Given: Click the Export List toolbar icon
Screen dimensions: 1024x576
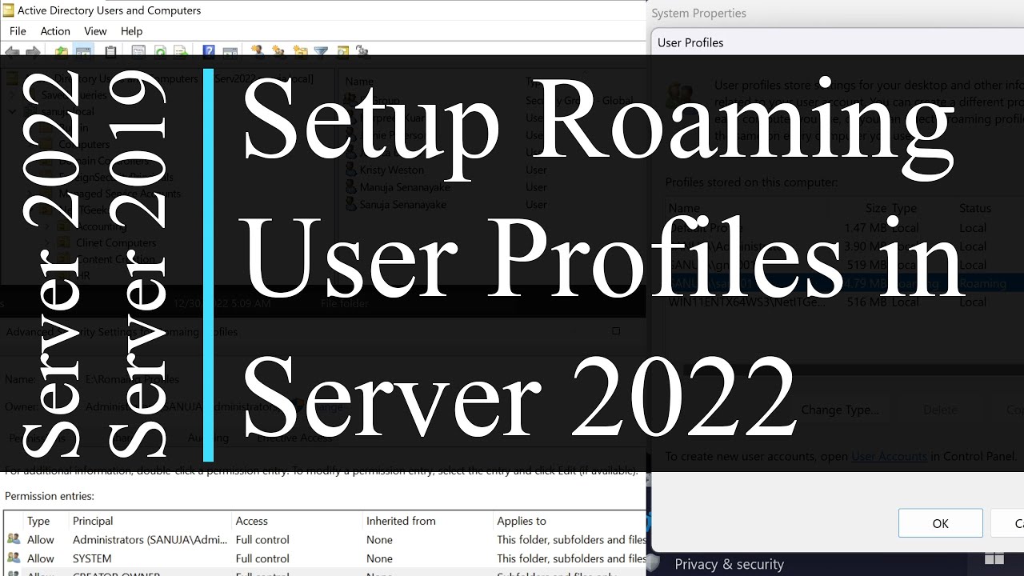Looking at the screenshot, I should pos(182,52).
